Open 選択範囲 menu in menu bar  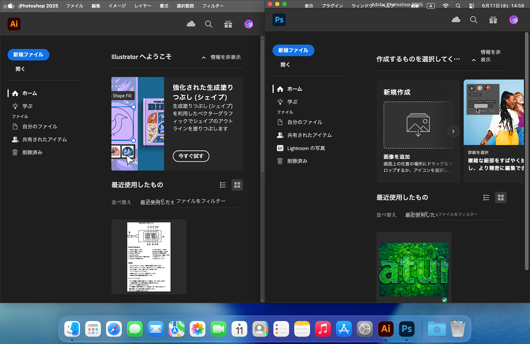(186, 6)
